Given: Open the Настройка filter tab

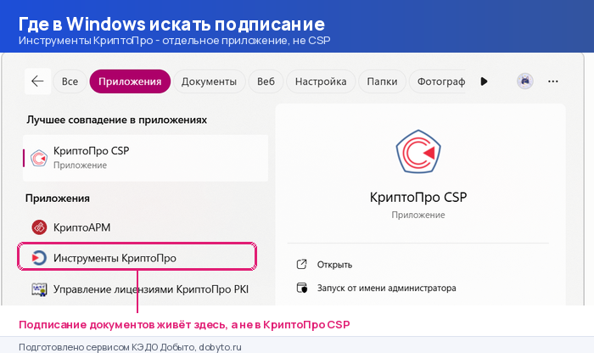Looking at the screenshot, I should click(x=321, y=81).
